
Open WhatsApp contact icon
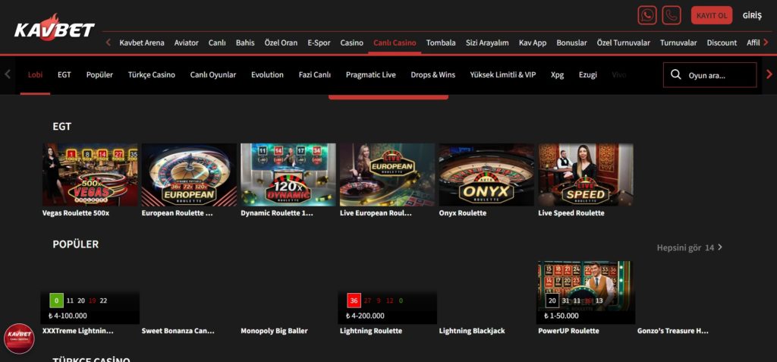point(646,15)
